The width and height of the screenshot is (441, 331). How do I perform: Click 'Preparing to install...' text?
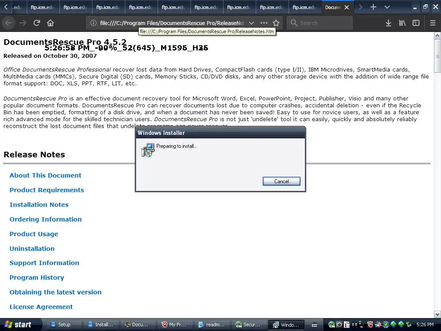click(177, 146)
